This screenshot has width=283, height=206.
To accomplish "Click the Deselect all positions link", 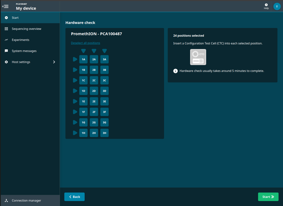I will (x=85, y=43).
